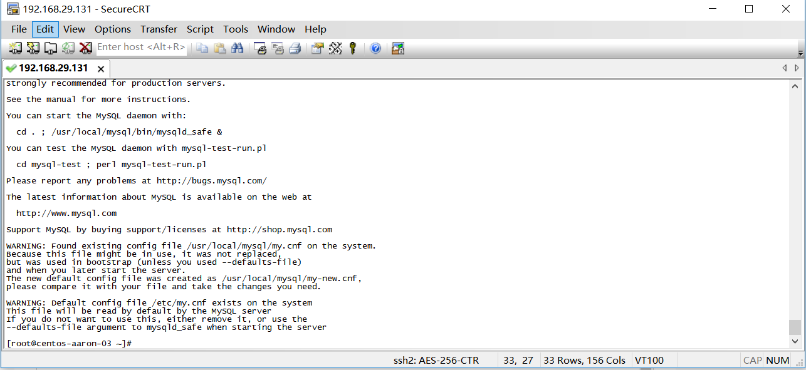Click the perl mysql-test-run.pl command line
This screenshot has height=370, width=806.
[x=111, y=165]
